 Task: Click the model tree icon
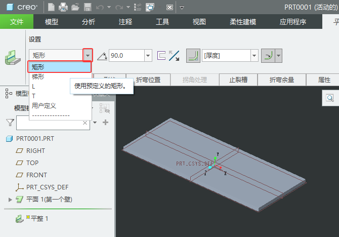coord(9,94)
